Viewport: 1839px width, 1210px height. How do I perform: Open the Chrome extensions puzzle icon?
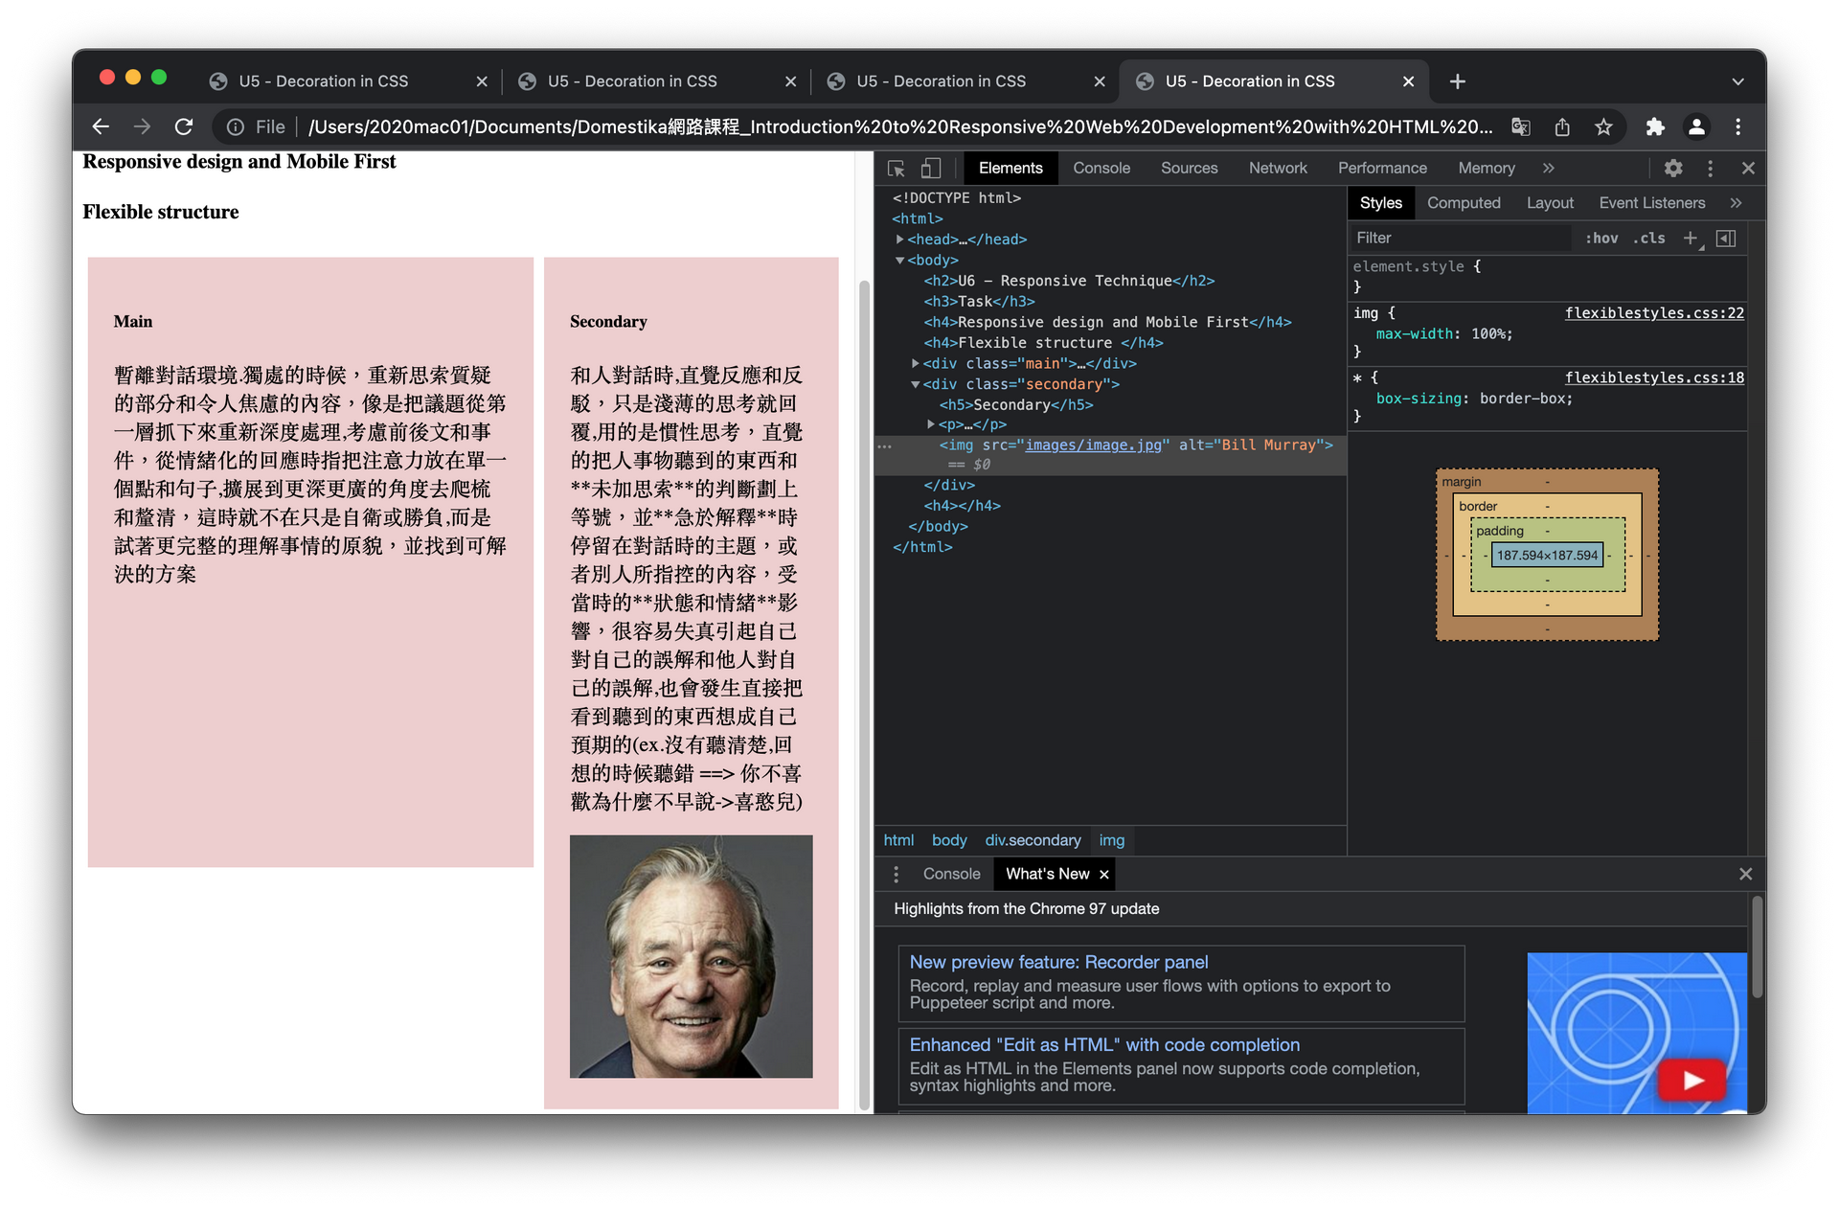1655,126
